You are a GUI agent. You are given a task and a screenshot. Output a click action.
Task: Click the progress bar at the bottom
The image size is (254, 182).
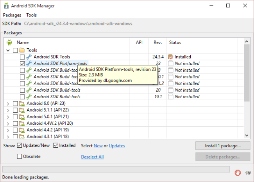116,169
